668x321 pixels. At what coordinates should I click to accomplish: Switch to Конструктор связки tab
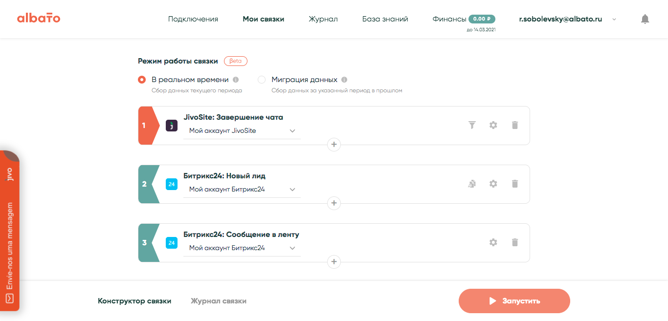[134, 301]
